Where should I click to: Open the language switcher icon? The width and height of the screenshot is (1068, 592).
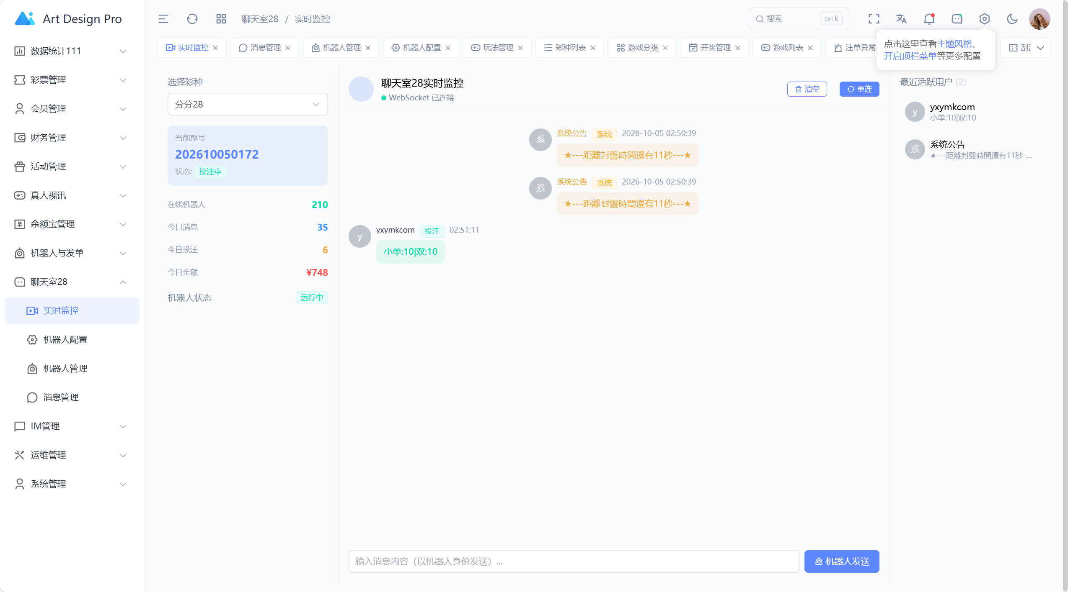(901, 19)
